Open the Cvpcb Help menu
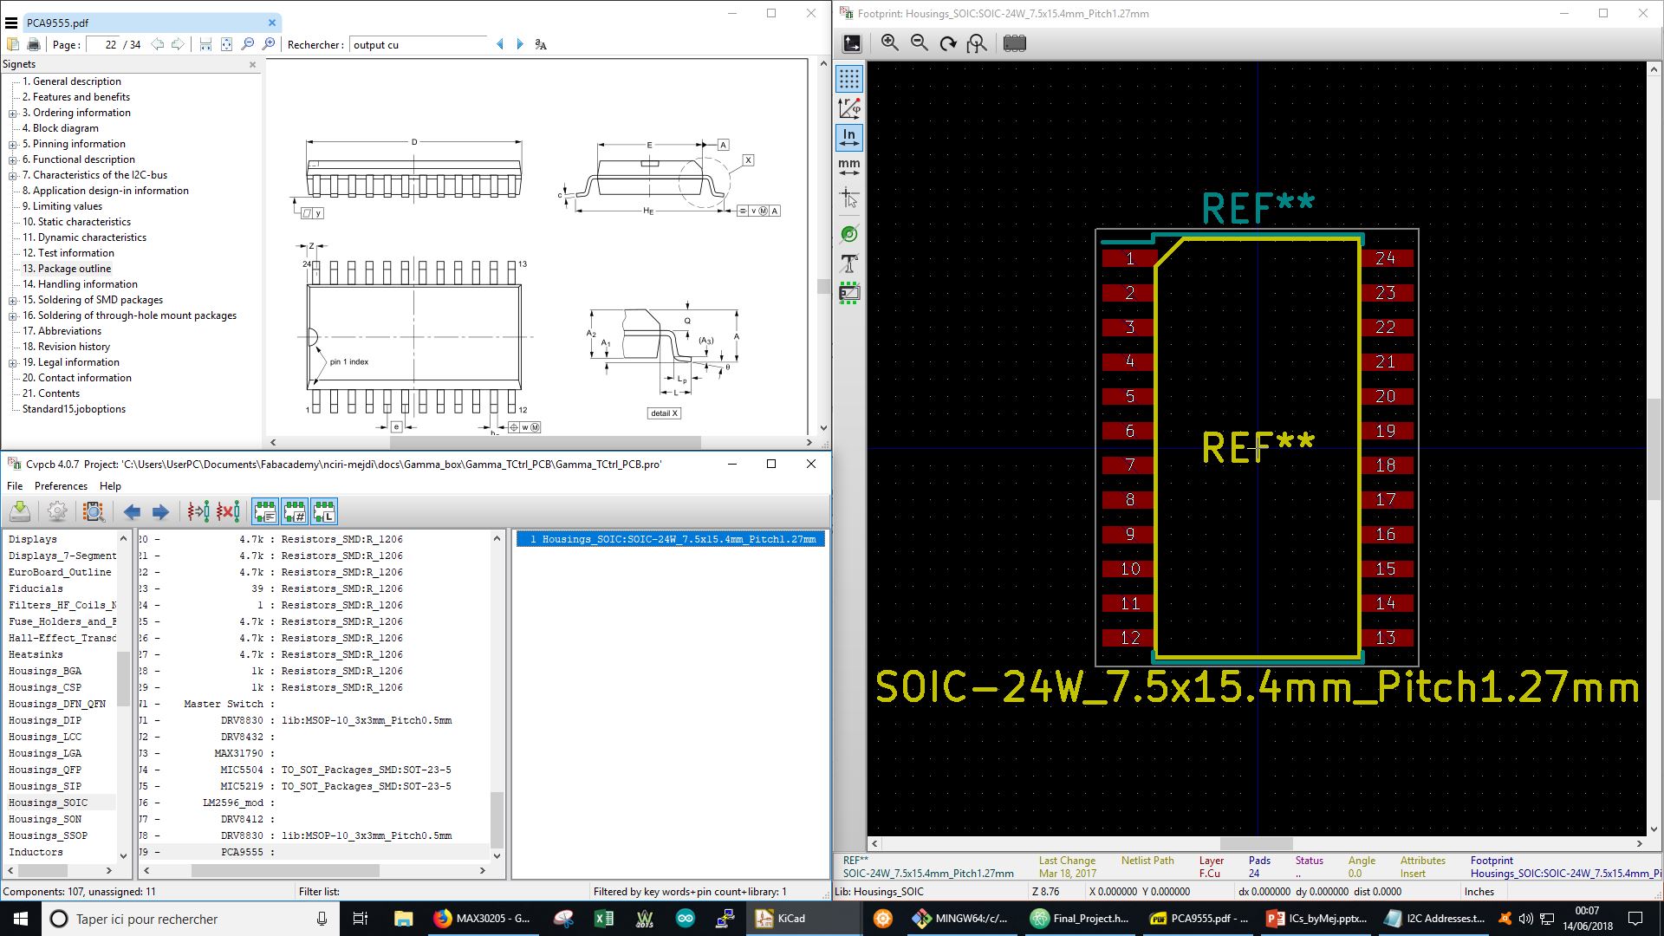The image size is (1664, 936). coord(110,486)
